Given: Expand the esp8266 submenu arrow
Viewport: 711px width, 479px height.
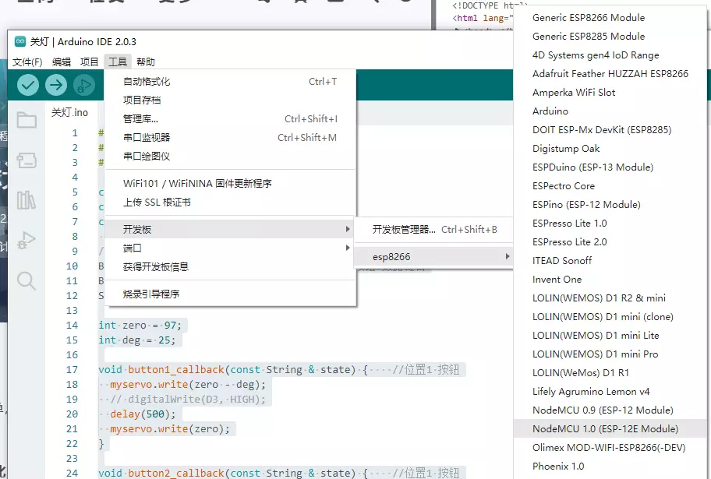Looking at the screenshot, I should point(507,256).
